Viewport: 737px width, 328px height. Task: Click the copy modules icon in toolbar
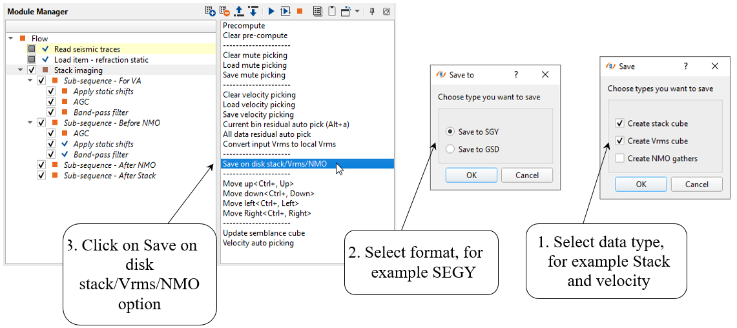[317, 11]
